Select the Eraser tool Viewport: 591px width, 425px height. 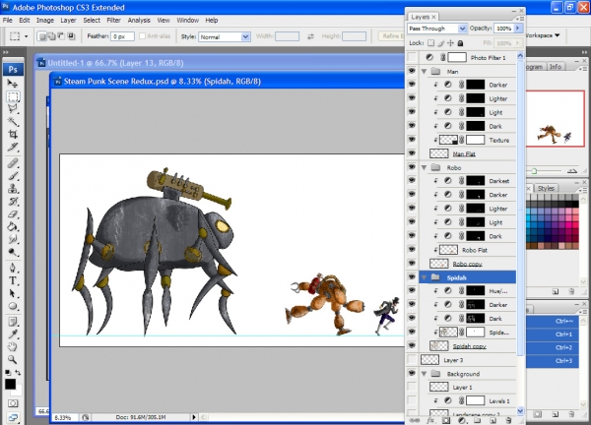coord(13,213)
